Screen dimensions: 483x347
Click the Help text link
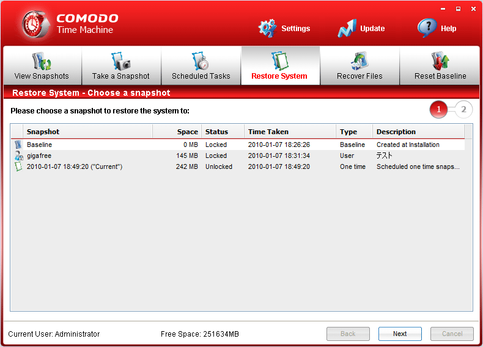pos(449,29)
